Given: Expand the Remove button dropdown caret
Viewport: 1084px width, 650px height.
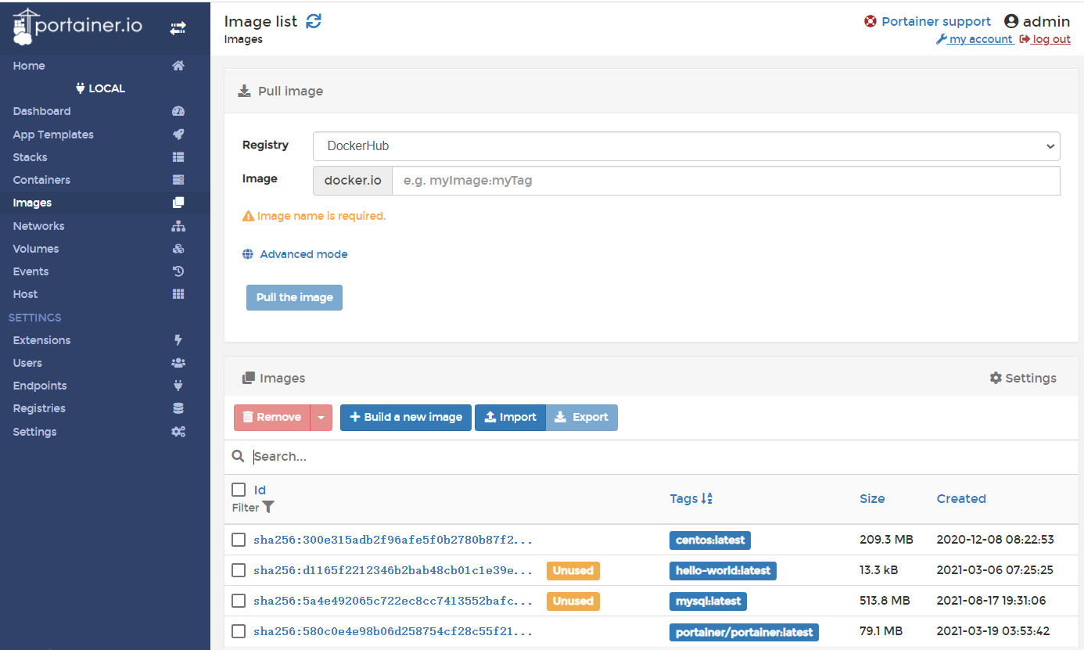Looking at the screenshot, I should coord(321,418).
